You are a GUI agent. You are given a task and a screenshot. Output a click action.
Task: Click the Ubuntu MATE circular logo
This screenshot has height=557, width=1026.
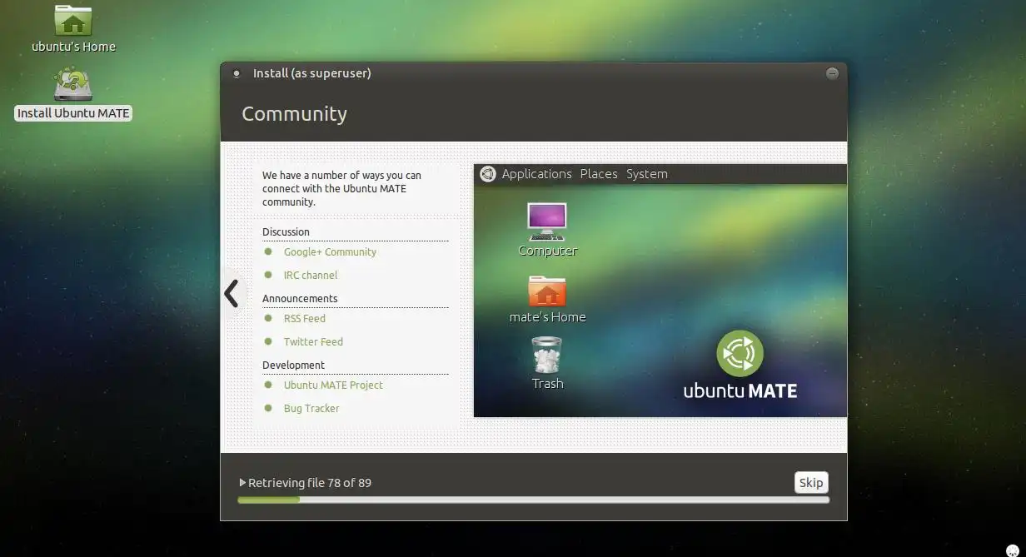(740, 353)
